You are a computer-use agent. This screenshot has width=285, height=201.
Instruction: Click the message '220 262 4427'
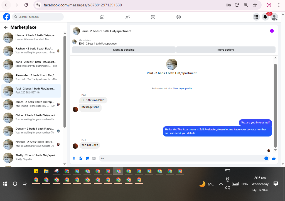[x=90, y=145]
